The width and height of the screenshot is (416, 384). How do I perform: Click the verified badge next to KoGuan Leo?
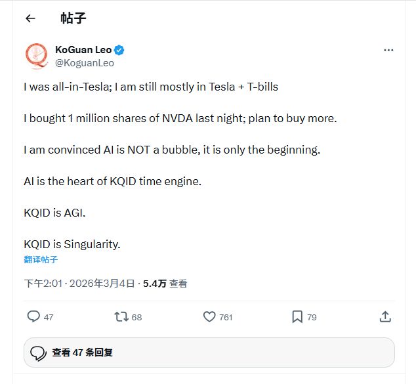[120, 51]
